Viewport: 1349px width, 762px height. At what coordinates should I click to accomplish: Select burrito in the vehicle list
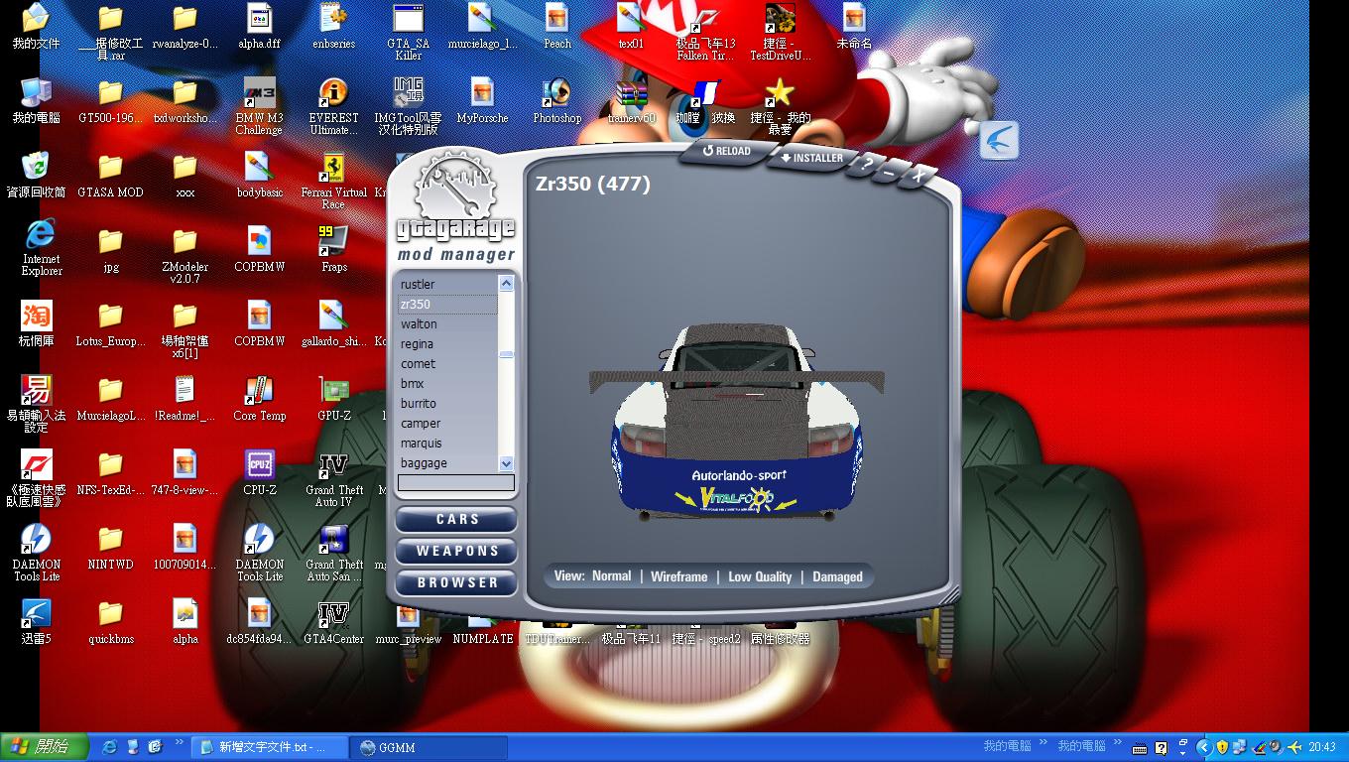[447, 404]
